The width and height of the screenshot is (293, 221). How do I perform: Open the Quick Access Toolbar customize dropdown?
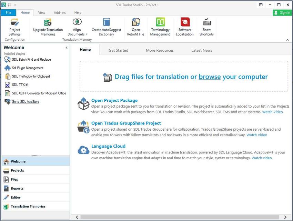click(15, 5)
